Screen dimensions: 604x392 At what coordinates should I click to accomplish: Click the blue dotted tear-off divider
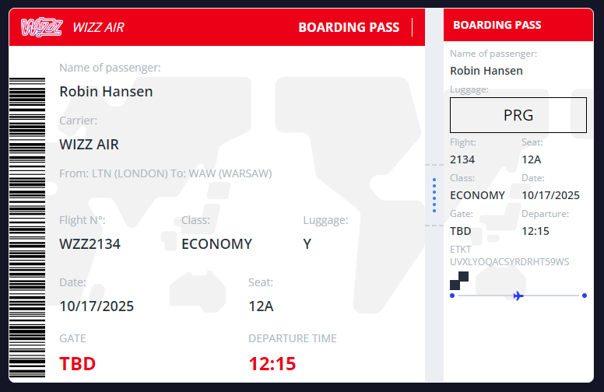434,194
